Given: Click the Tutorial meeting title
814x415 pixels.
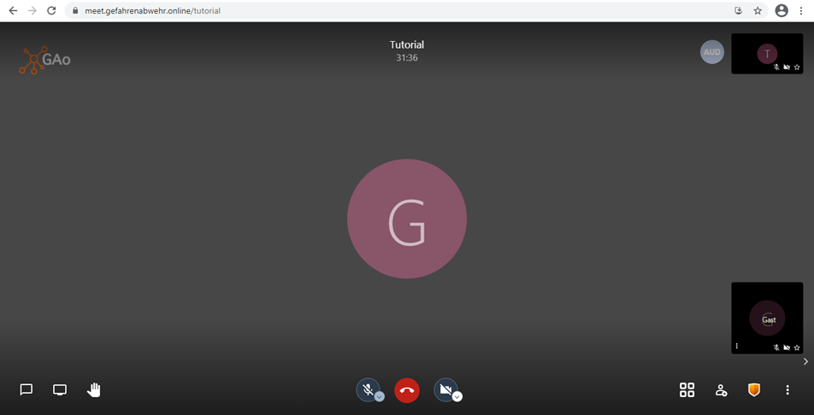Looking at the screenshot, I should (x=407, y=44).
